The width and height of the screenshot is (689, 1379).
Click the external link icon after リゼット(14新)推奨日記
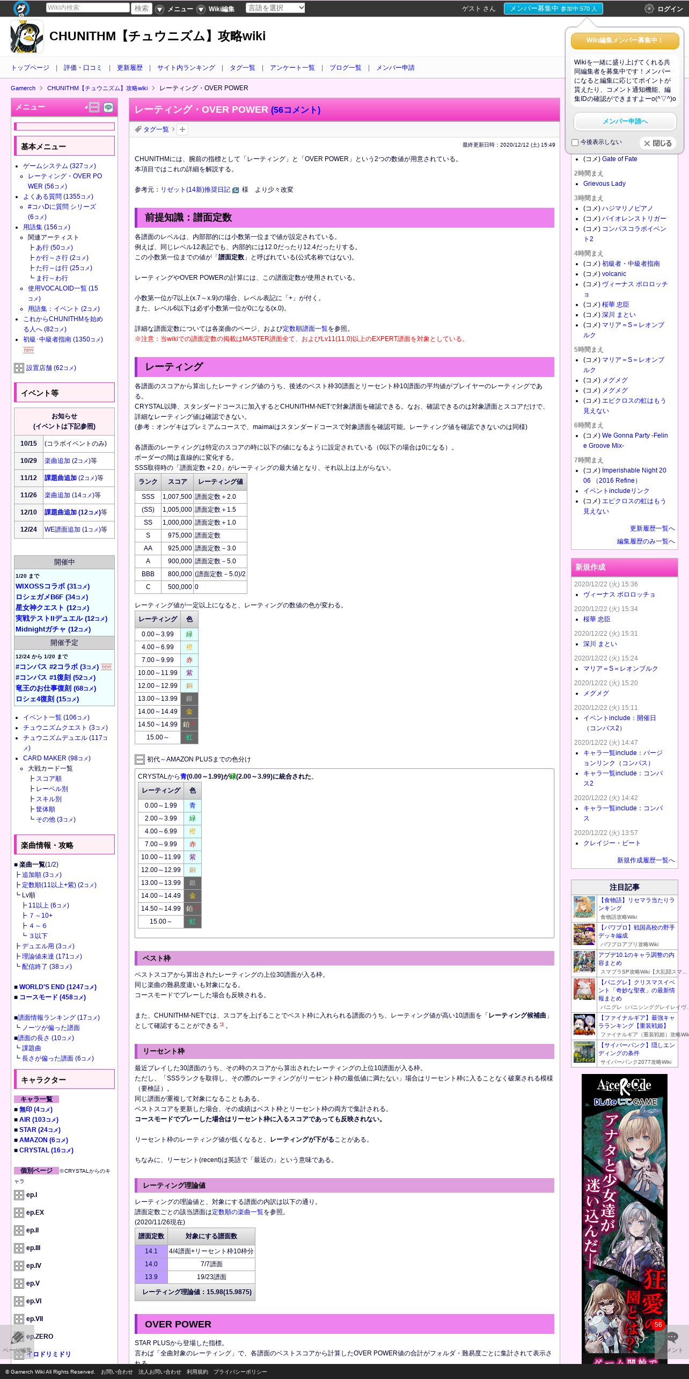tap(235, 190)
